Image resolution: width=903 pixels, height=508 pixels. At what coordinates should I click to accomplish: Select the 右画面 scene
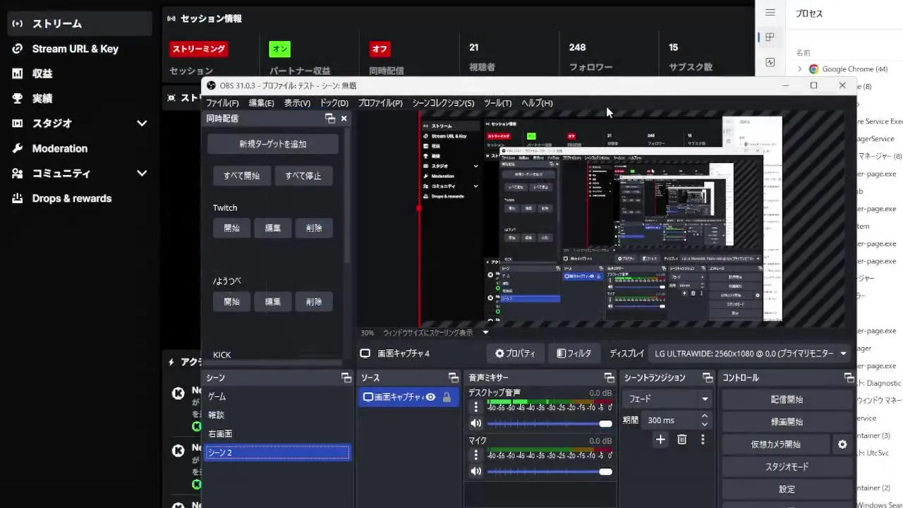[x=277, y=433]
